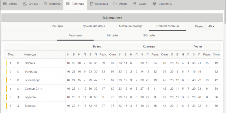Click Уотфорд home points 59
This screenshot has width=226, height=113.
tap(164, 72)
